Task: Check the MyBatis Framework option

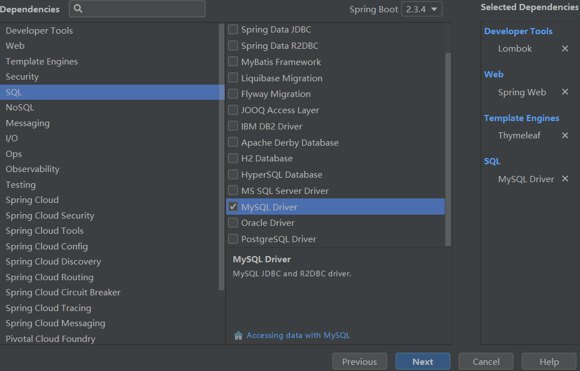Action: click(x=233, y=61)
